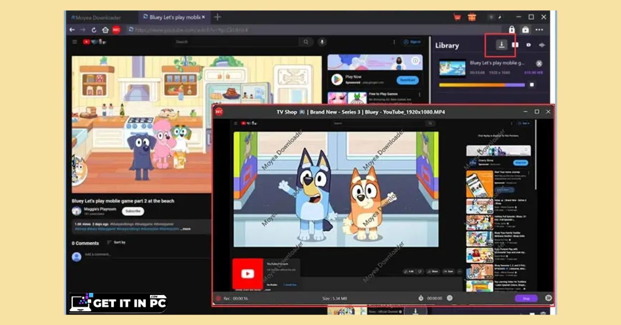Screen dimensions: 621x325
Task: Open the home page icon
Action: pyautogui.click(x=105, y=30)
